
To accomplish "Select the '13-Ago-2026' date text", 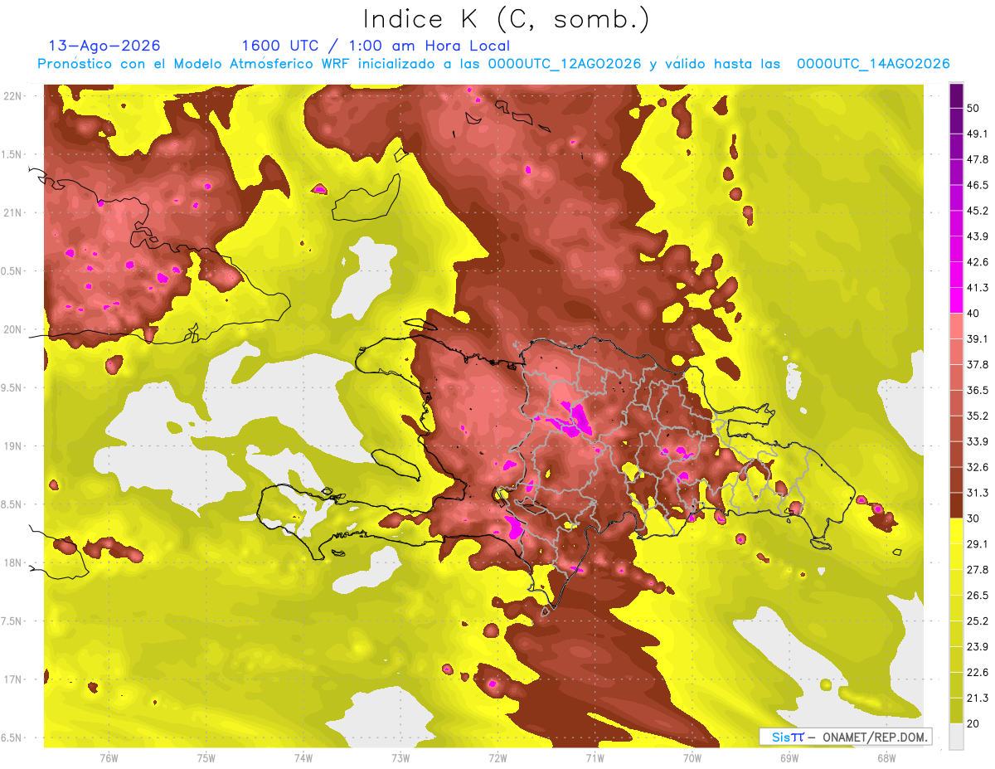I will point(104,46).
